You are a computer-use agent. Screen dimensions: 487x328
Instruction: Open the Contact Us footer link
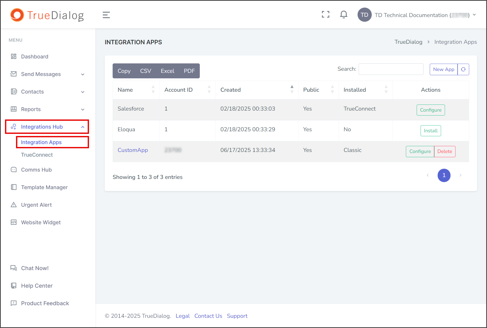tap(208, 316)
